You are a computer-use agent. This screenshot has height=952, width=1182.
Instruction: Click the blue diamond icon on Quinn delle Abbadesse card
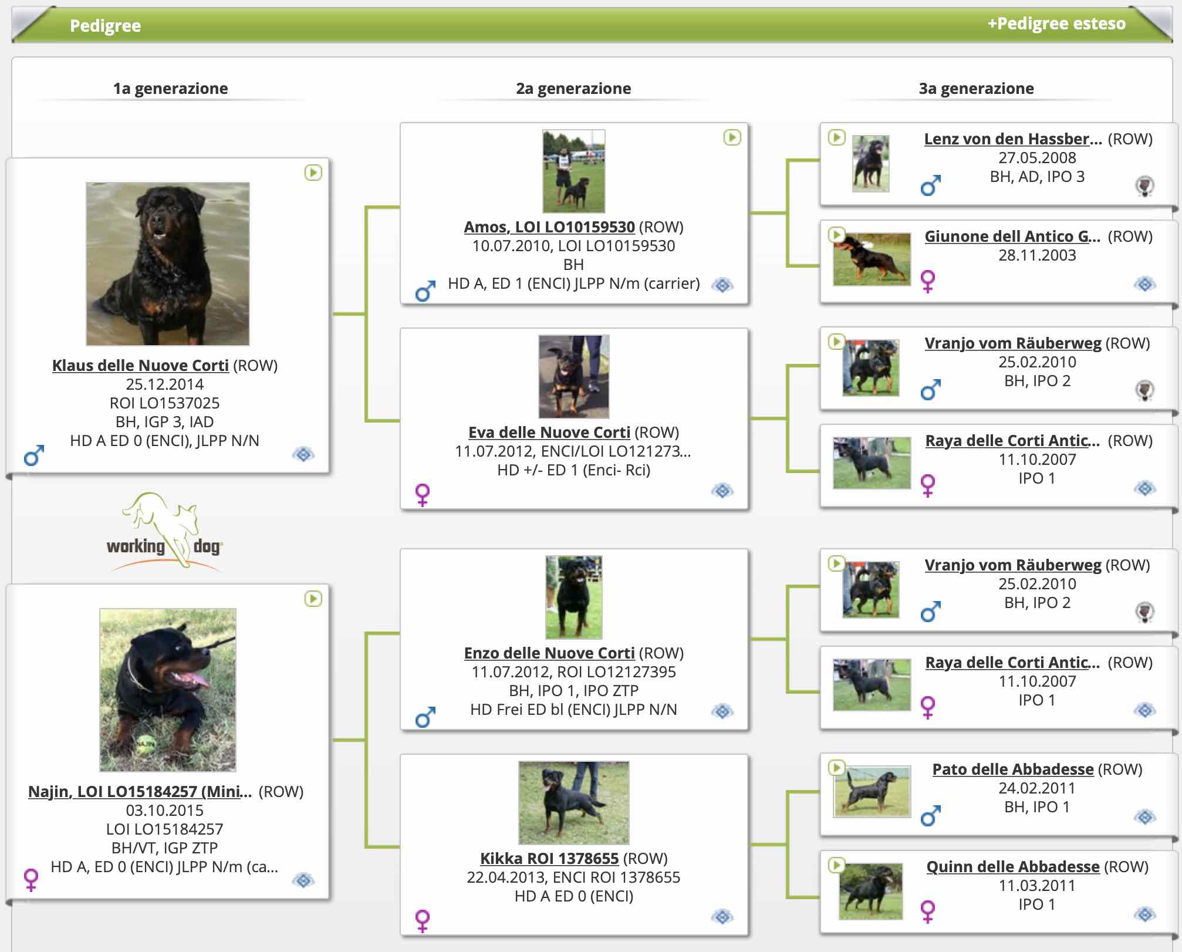[1145, 914]
